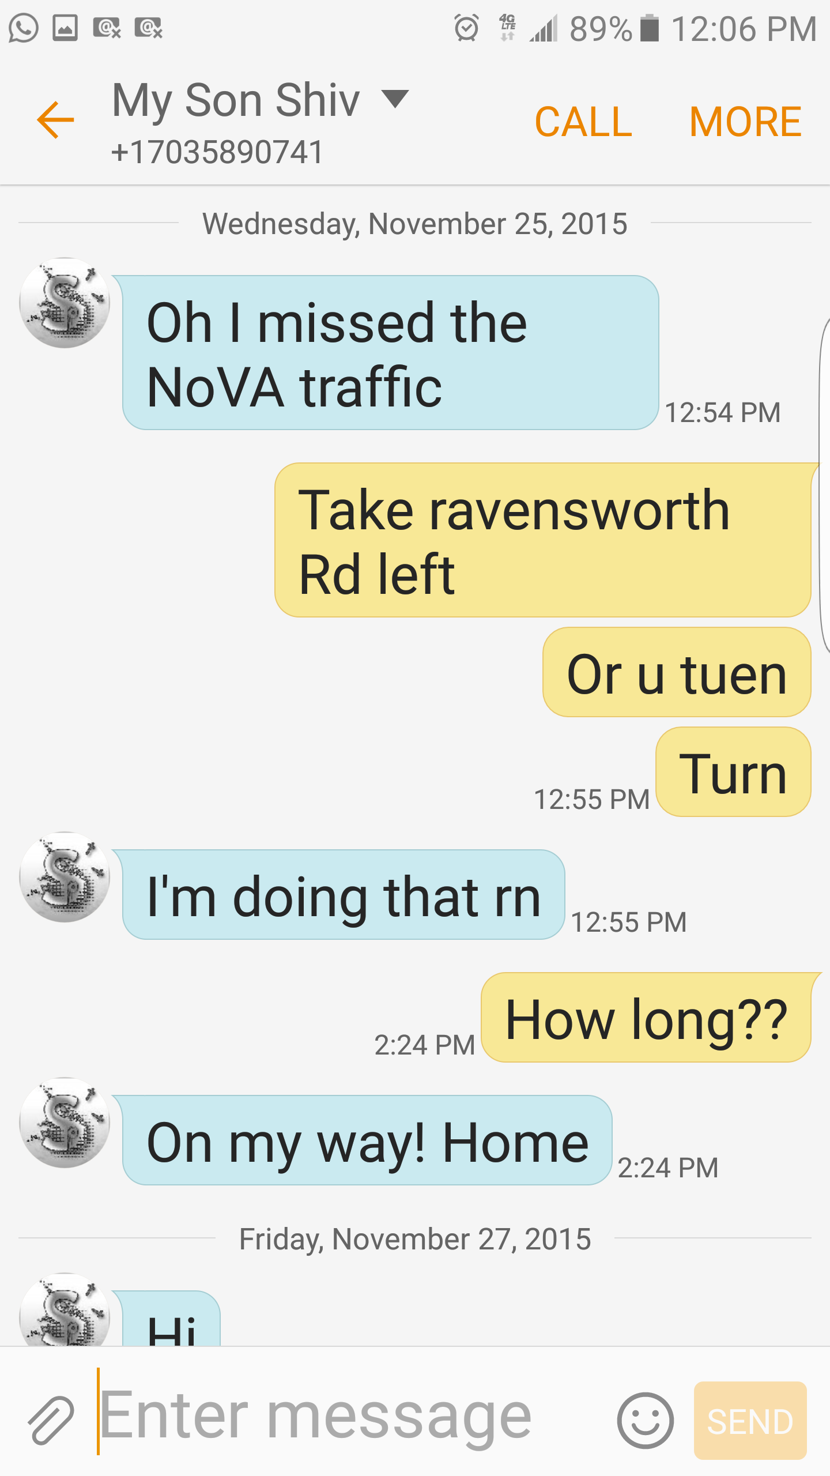The width and height of the screenshot is (830, 1476).
Task: Tap the 4G LTE signal icon
Action: [508, 28]
